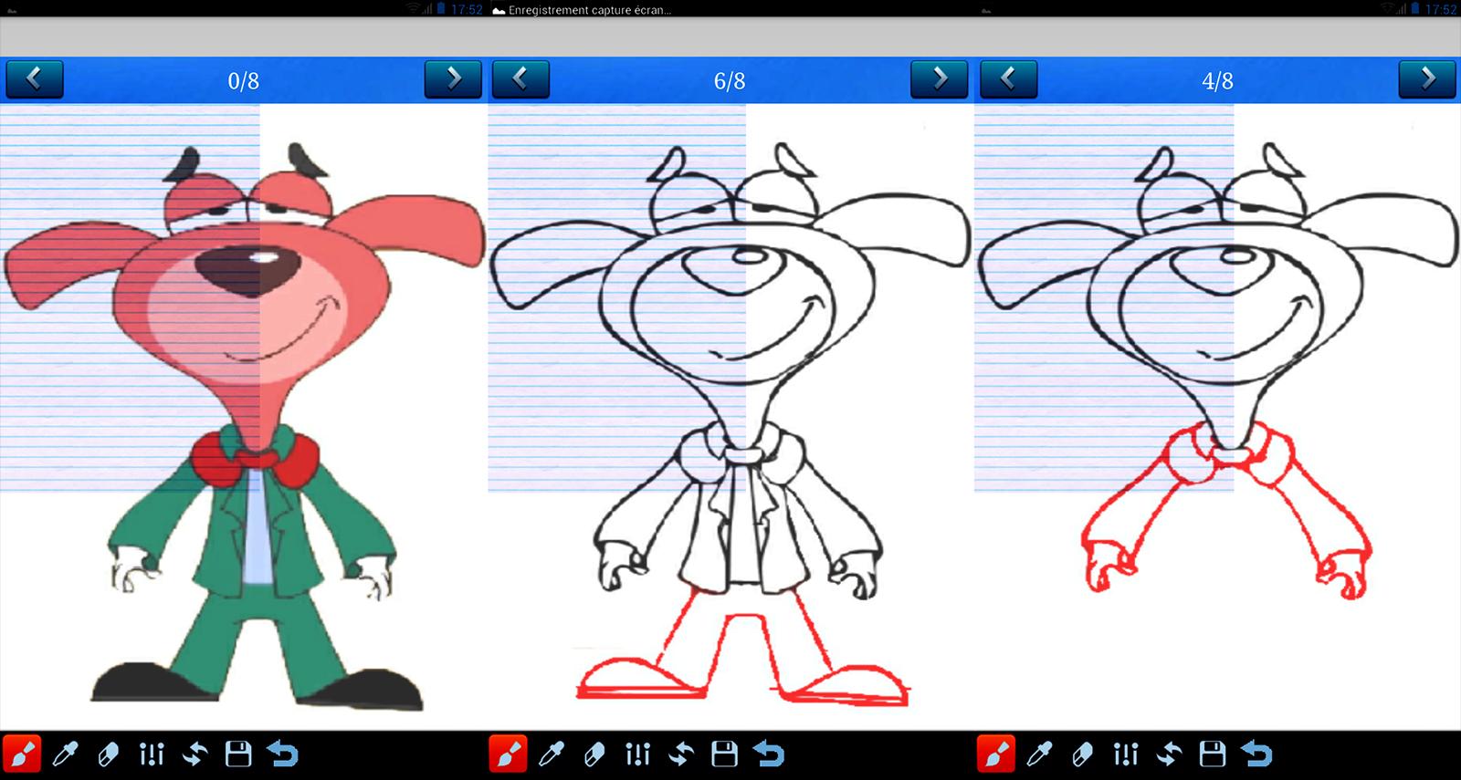Select the brush tool in 0/8 panel
Viewport: 1461px width, 780px height.
coord(22,754)
